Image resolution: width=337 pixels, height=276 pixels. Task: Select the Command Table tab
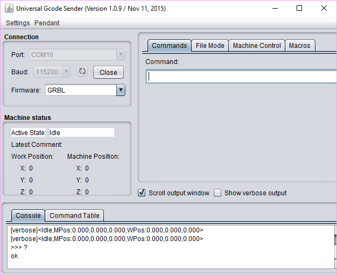[74, 215]
